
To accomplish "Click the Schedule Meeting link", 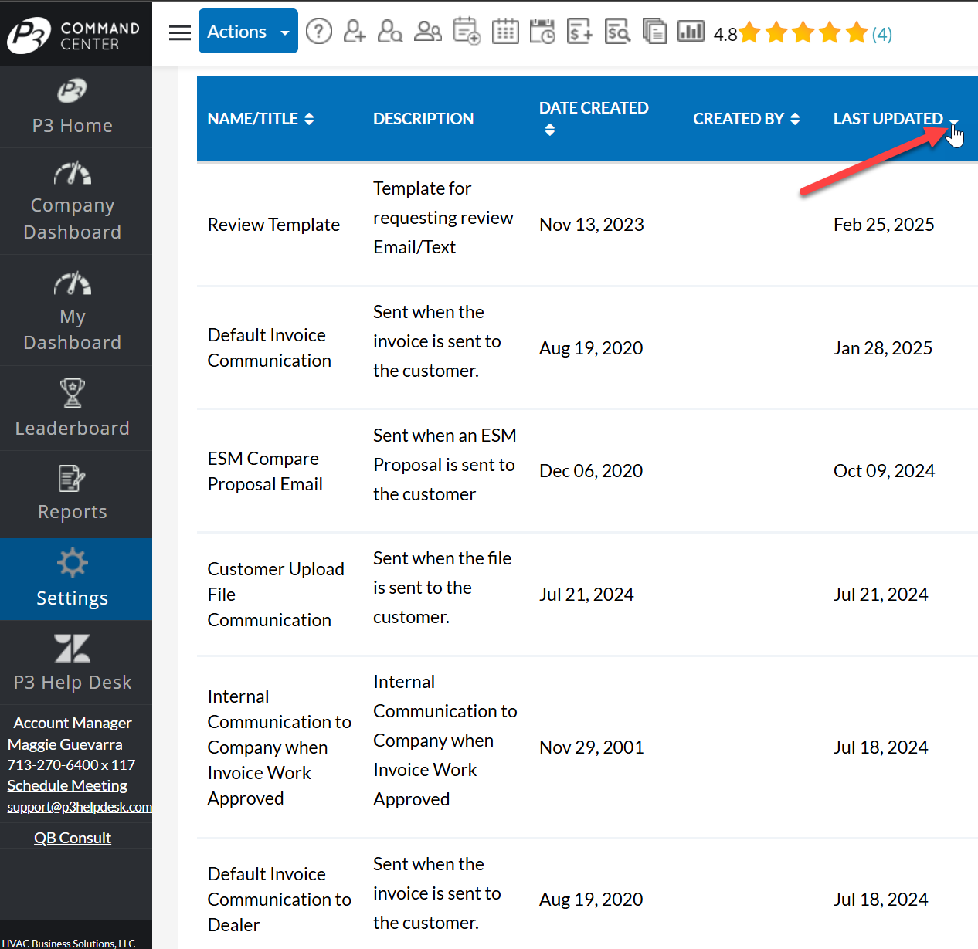I will point(67,785).
